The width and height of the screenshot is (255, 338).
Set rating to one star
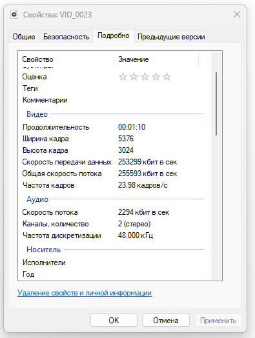click(x=123, y=77)
